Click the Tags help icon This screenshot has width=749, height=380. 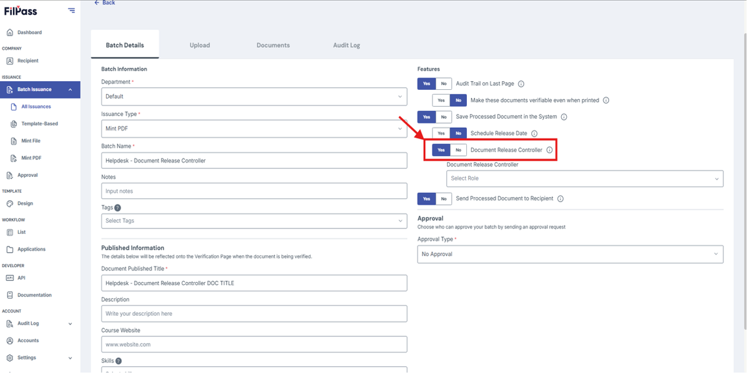[x=118, y=208]
